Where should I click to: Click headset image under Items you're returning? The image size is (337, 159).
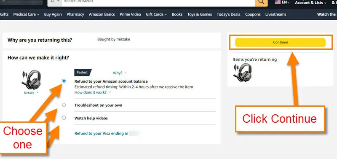click(x=243, y=73)
